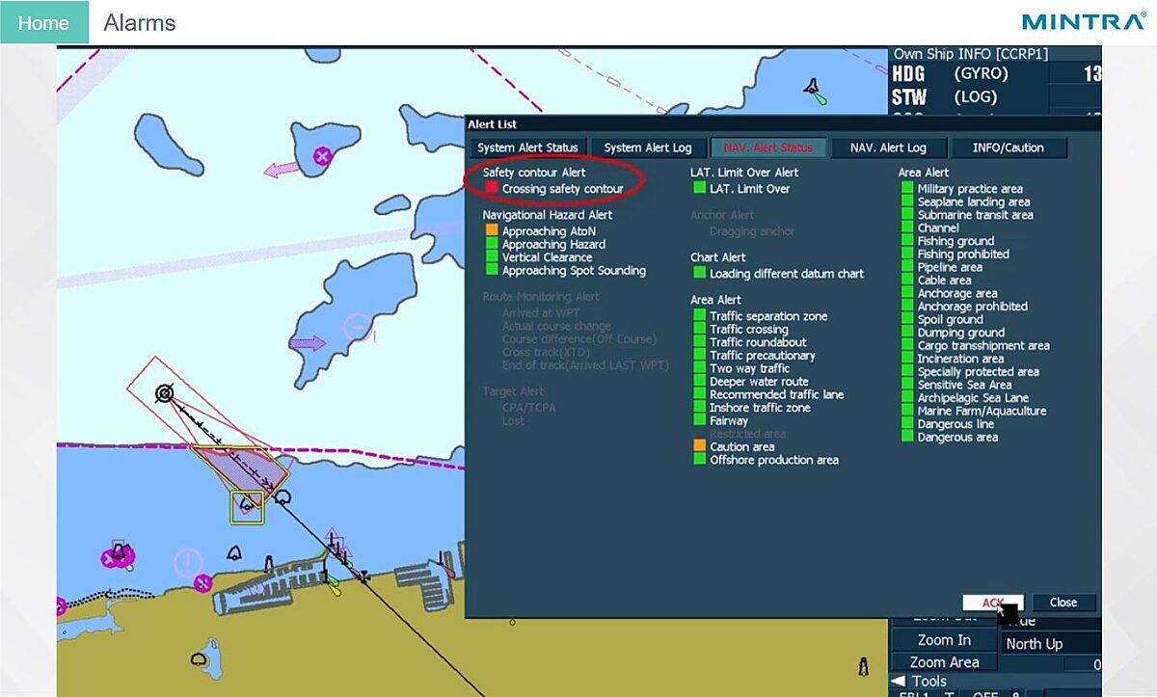Click the Zoom In button
1157x697 pixels.
[944, 640]
